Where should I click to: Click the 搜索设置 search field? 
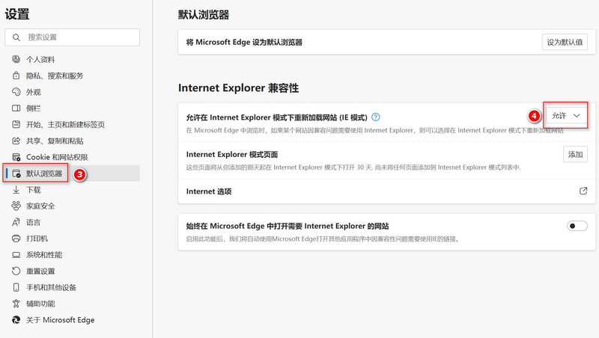pos(73,37)
